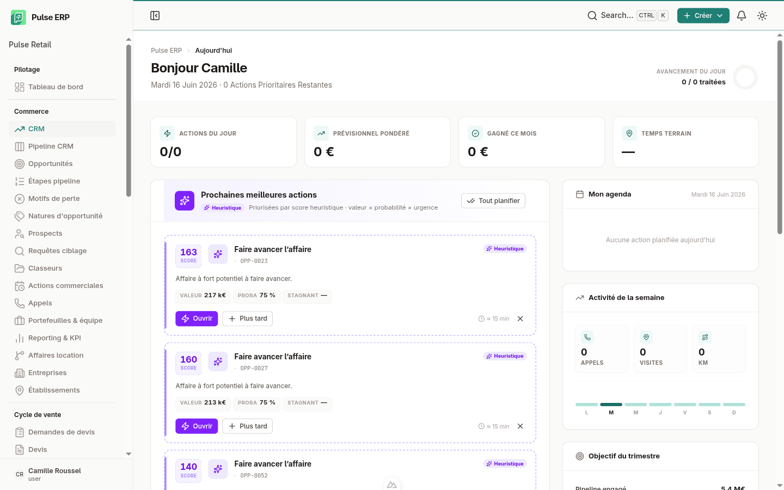The width and height of the screenshot is (784, 490).
Task: Open Opportunités in sidebar
Action: [x=62, y=164]
